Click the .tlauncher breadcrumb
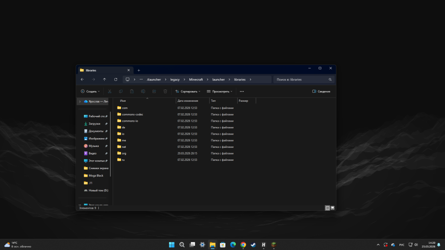445x250 pixels. click(x=154, y=79)
